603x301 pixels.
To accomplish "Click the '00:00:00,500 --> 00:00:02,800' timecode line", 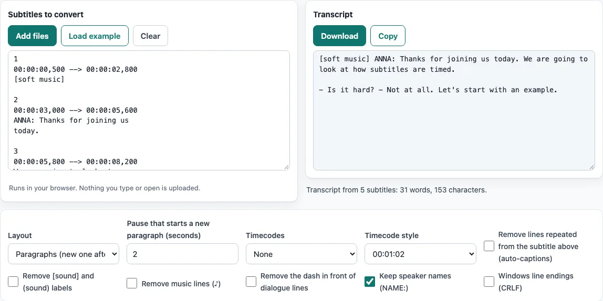I will [x=76, y=70].
